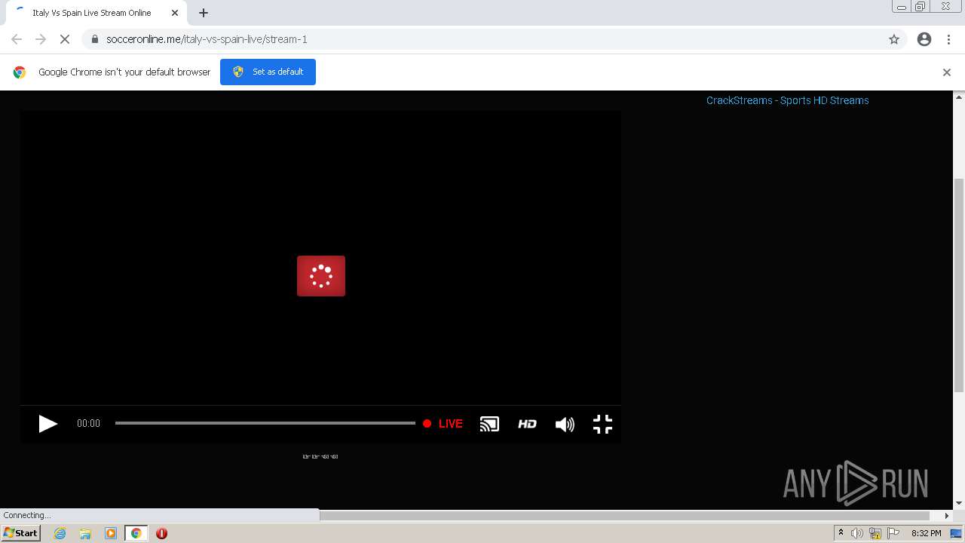The image size is (965, 543).
Task: Click the Set as default button
Action: [268, 72]
